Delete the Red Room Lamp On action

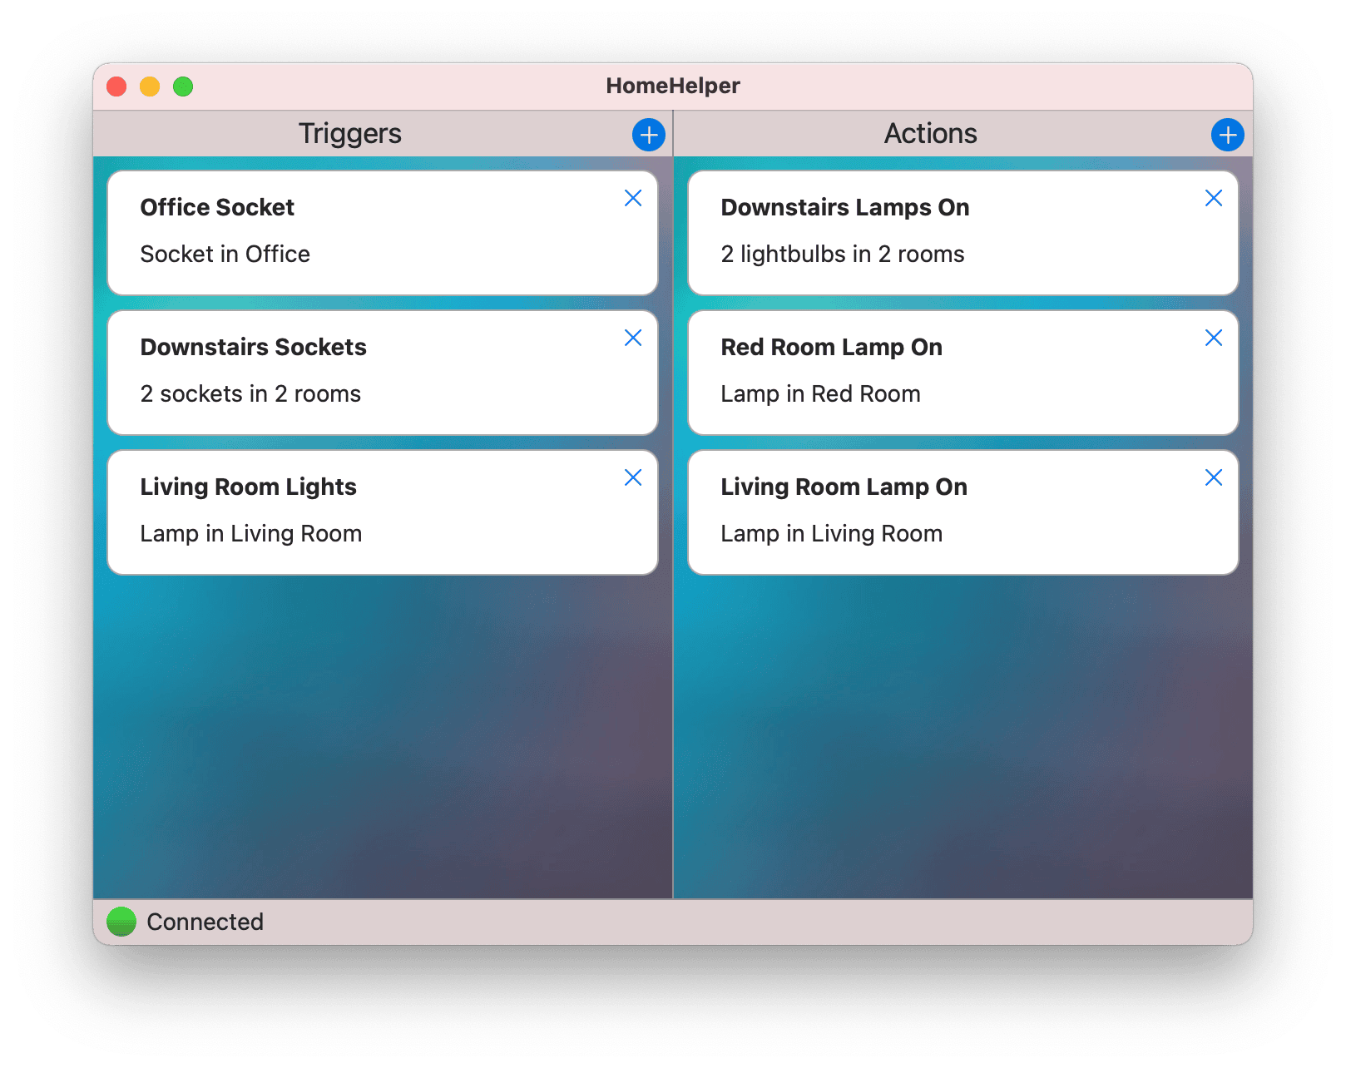point(1214,338)
